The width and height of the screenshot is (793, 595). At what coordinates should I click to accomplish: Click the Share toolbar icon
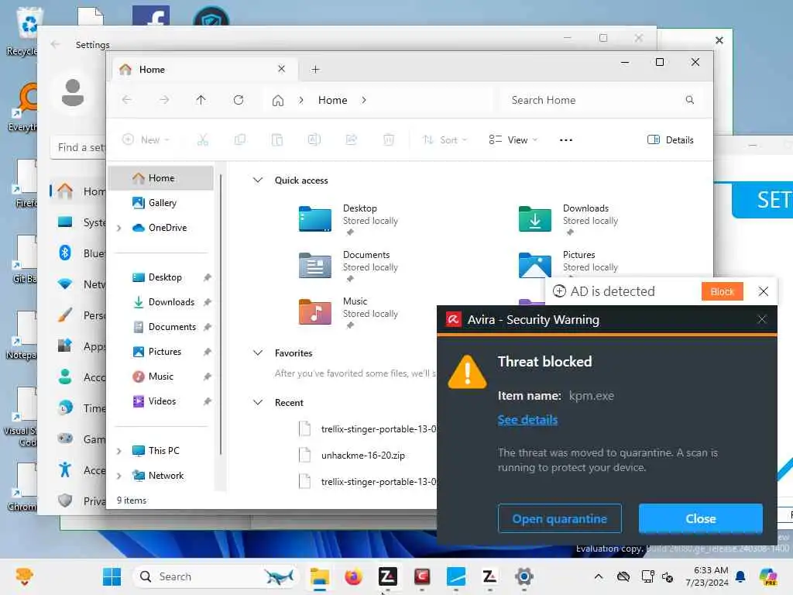[351, 139]
